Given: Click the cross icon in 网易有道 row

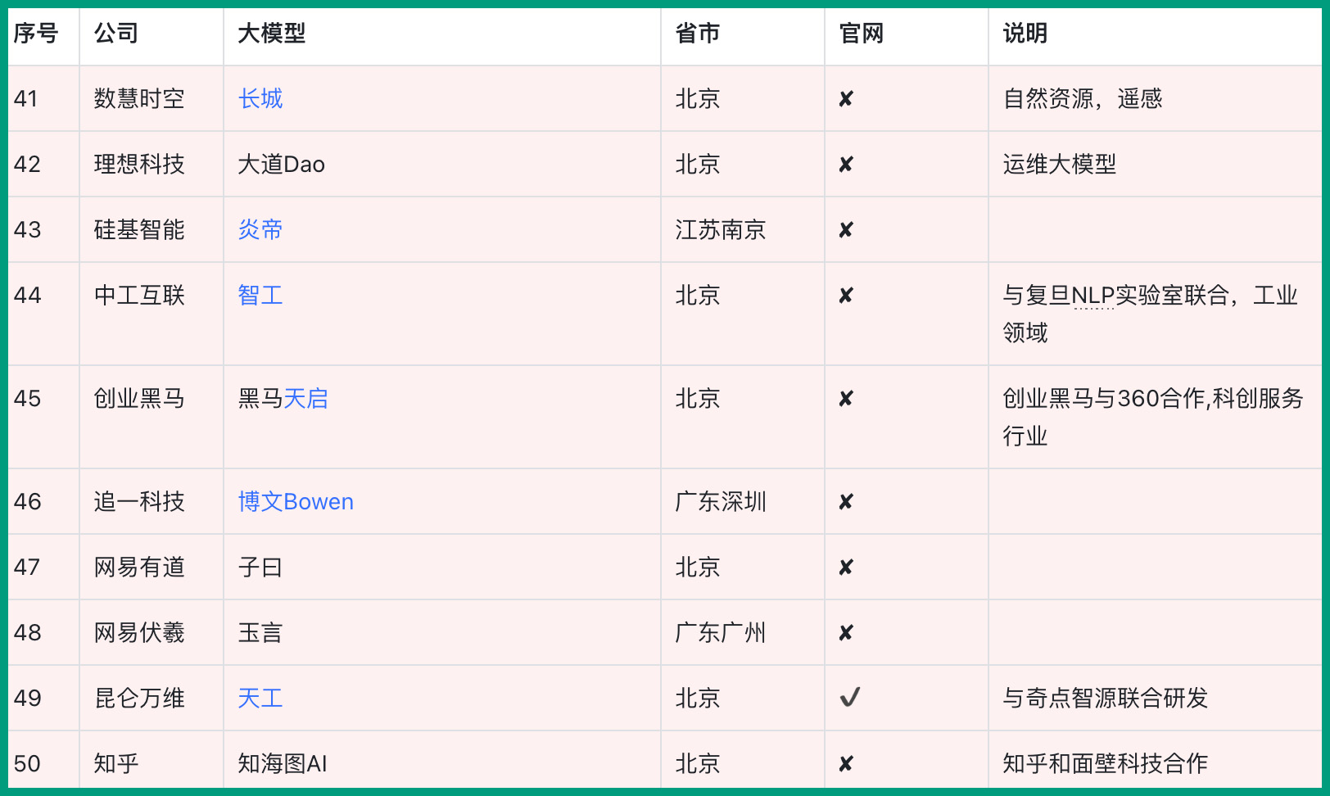Looking at the screenshot, I should click(x=846, y=568).
